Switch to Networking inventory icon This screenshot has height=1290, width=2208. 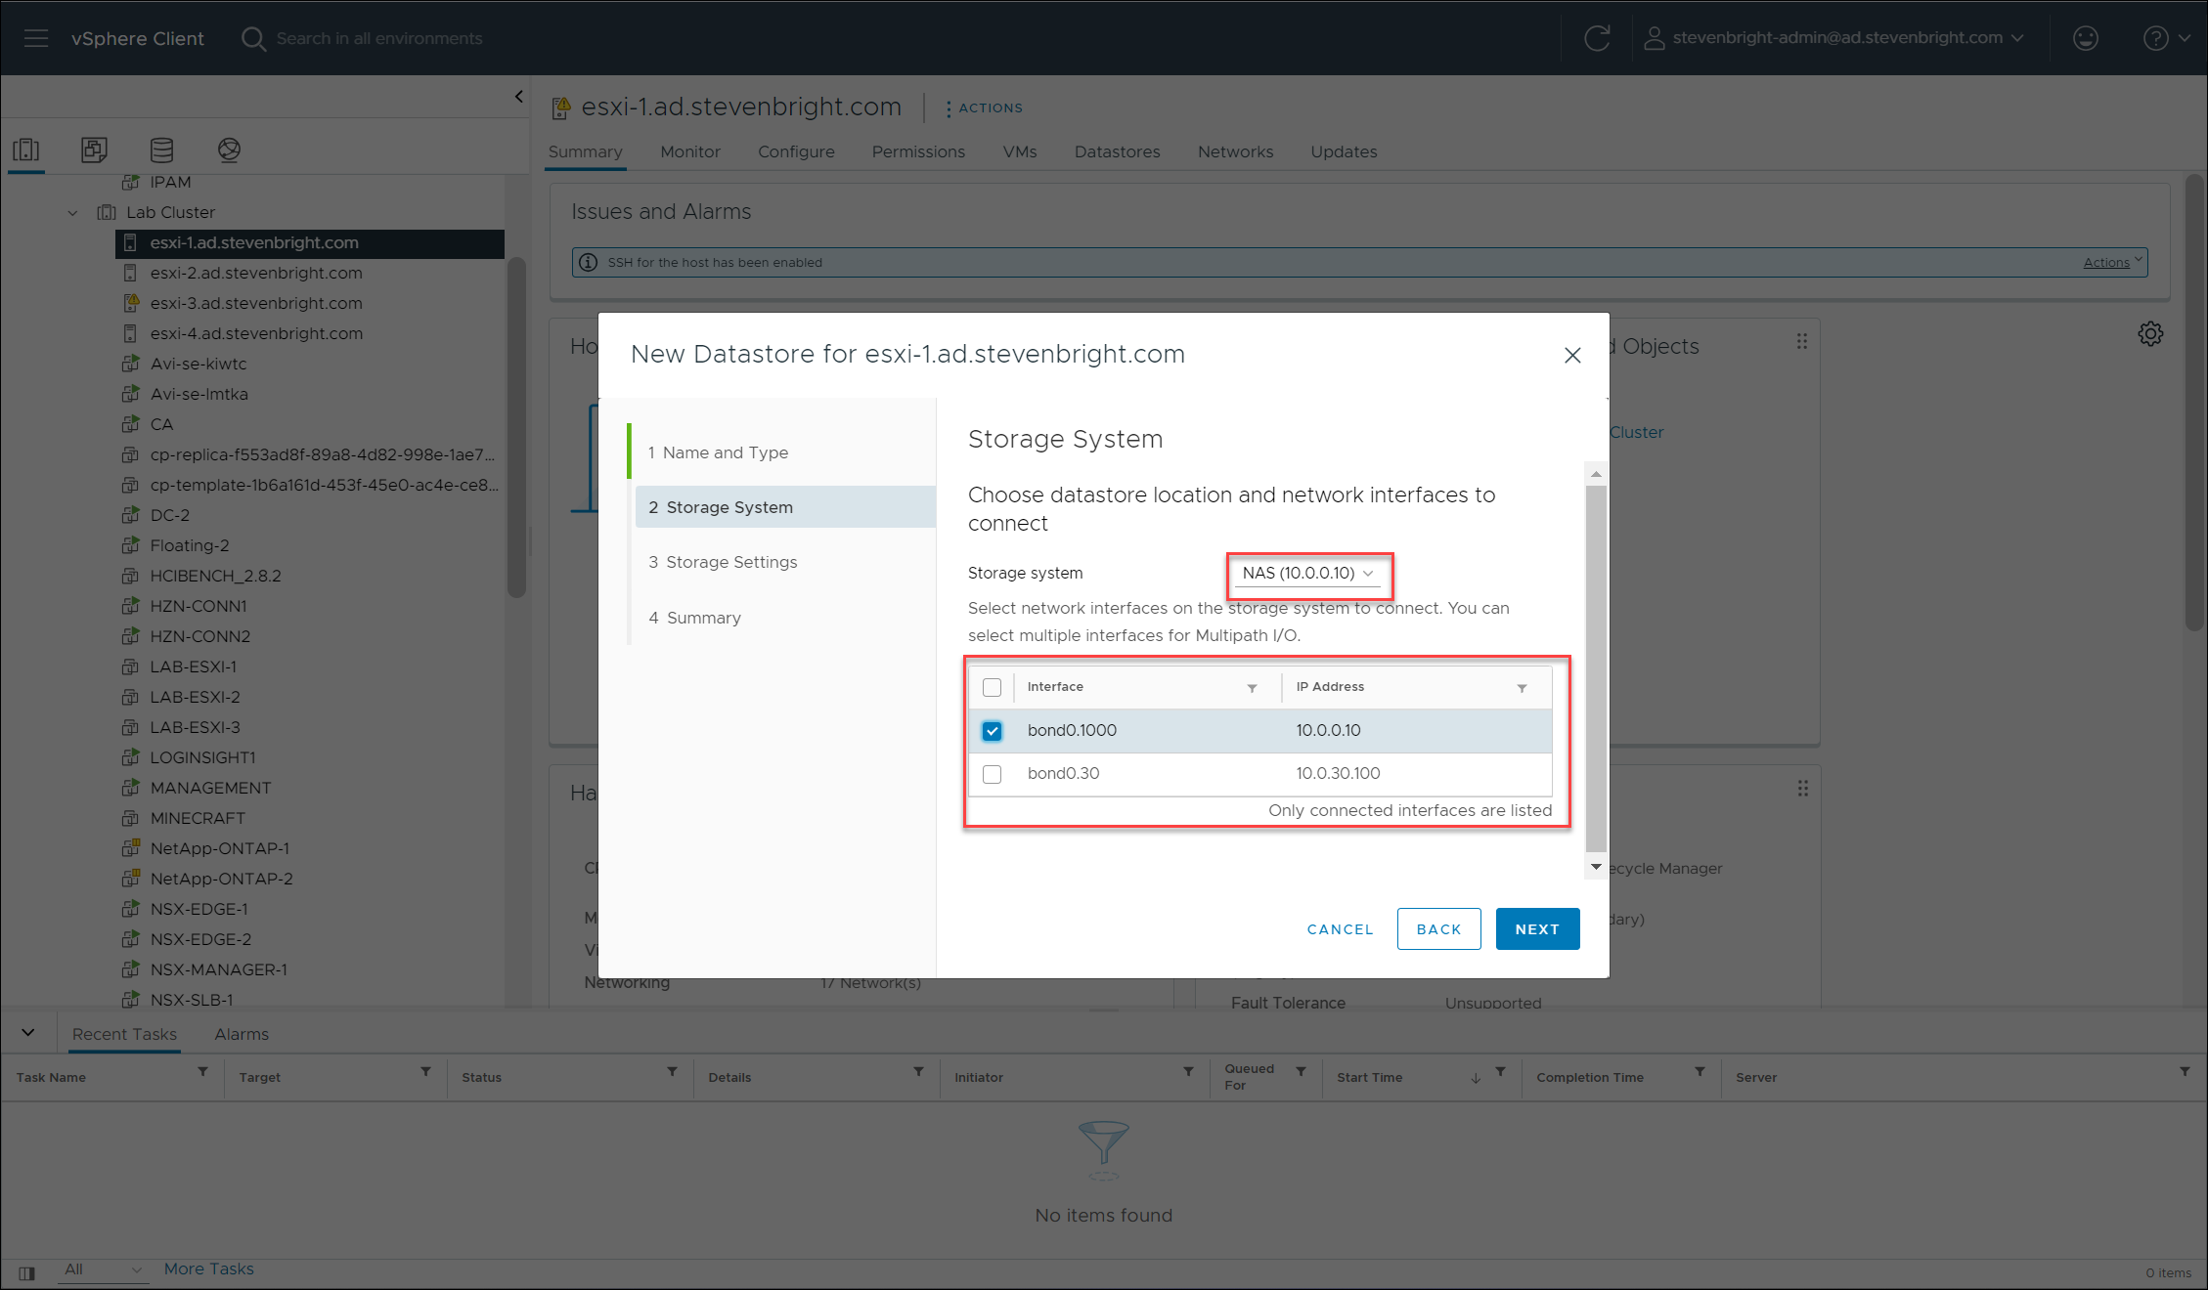click(229, 150)
